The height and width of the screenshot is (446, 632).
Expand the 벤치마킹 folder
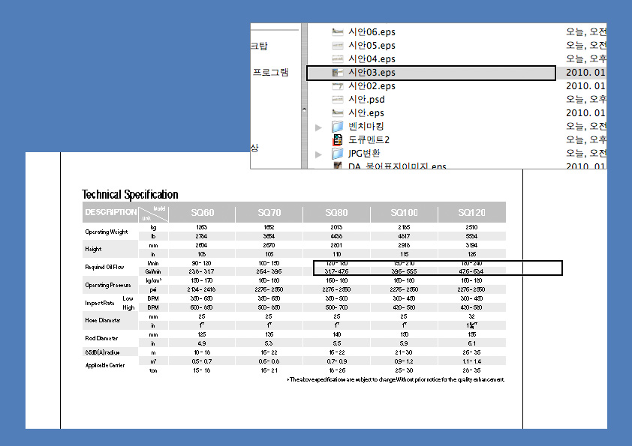319,127
